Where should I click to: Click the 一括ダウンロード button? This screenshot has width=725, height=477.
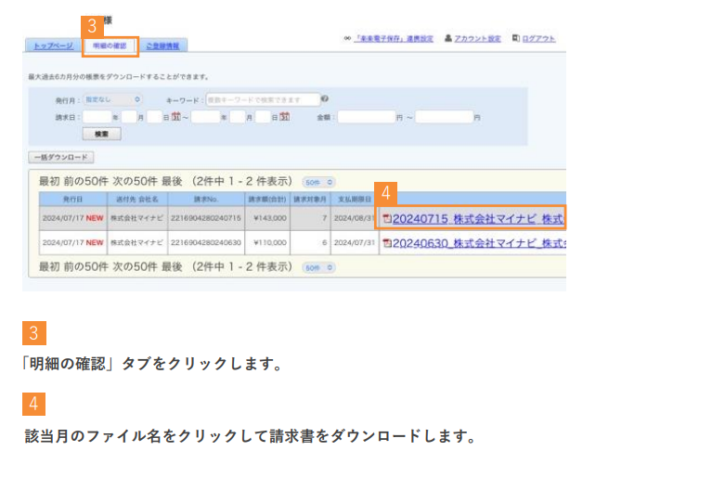[x=61, y=157]
